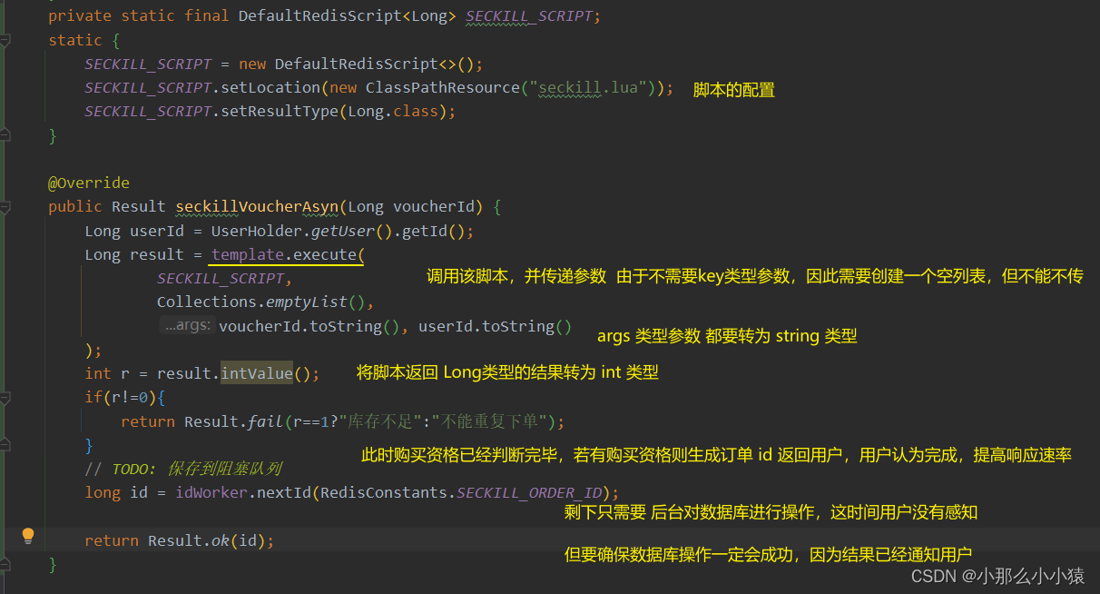
Task: Click the TODO comment about 阻塞队列
Action: [x=182, y=469]
